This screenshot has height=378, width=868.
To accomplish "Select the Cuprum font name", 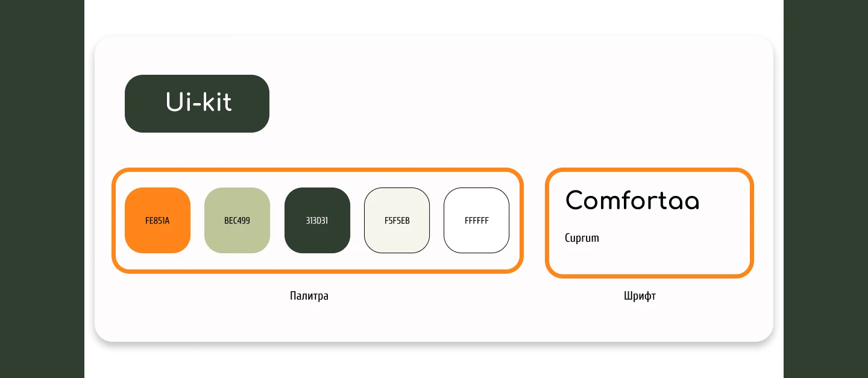I will 582,238.
